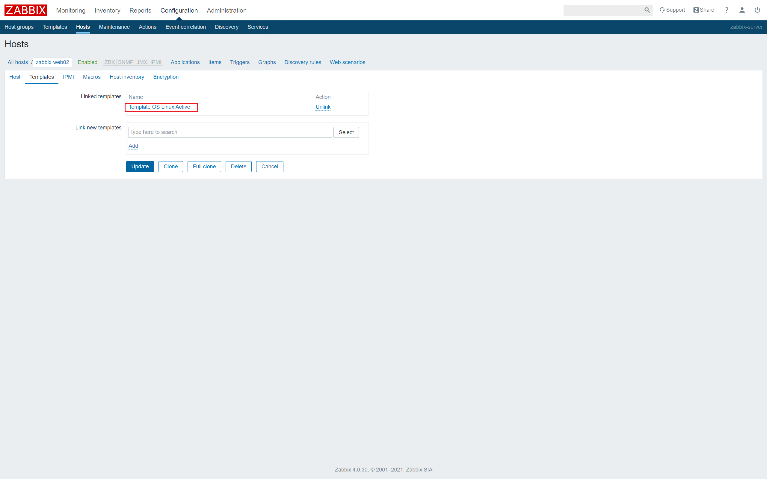This screenshot has width=767, height=479.
Task: Click the SNMP availability indicator
Action: (126, 62)
